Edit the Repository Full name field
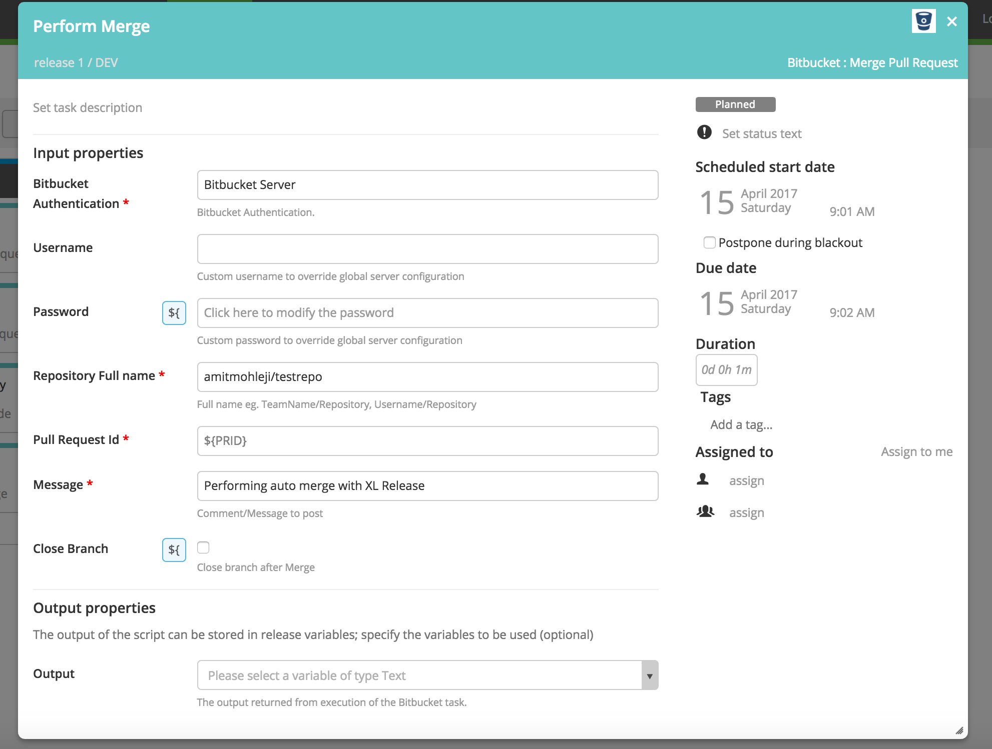This screenshot has height=749, width=992. 427,377
